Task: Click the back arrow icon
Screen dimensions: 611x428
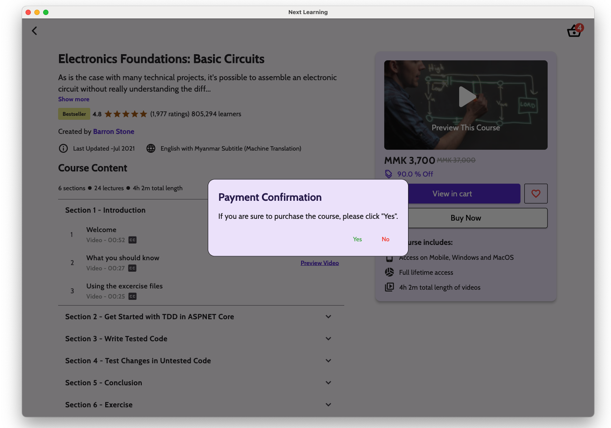Action: 34,31
